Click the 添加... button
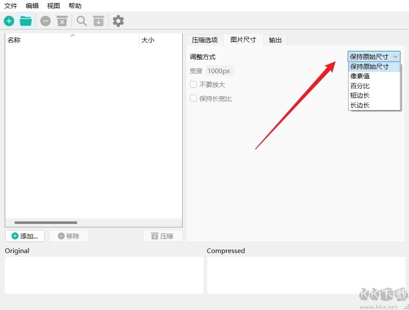The height and width of the screenshot is (310, 409). [x=25, y=236]
